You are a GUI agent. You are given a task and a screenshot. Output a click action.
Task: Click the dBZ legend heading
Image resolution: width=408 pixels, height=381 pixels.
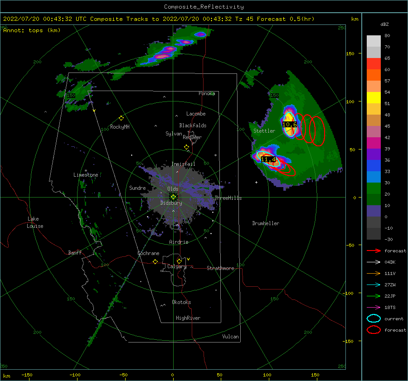pos(384,24)
